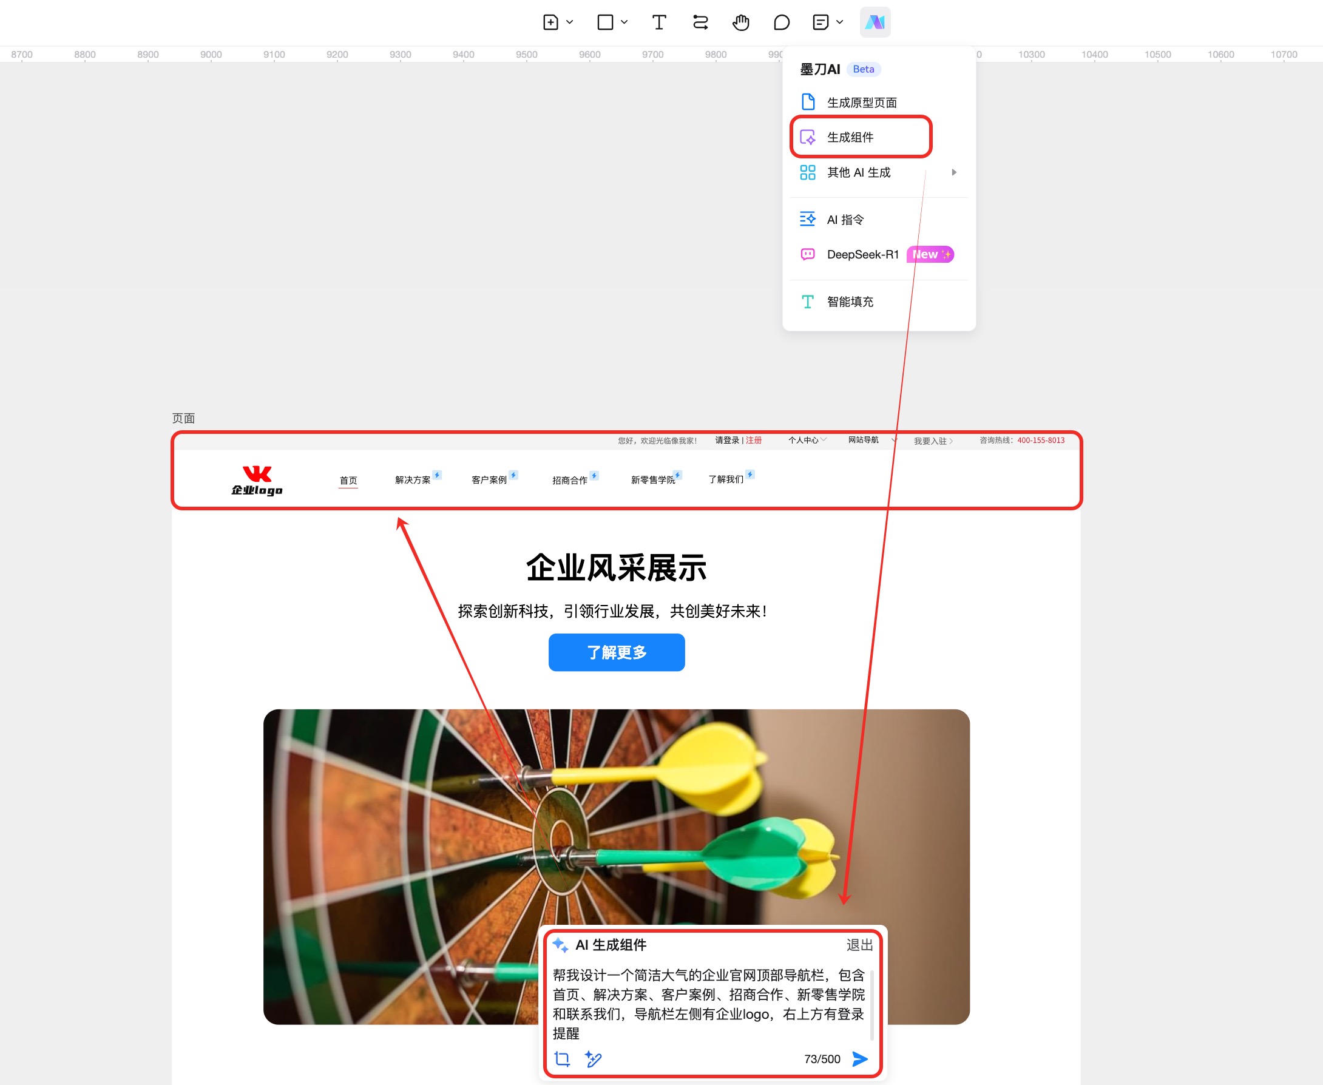1323x1085 pixels.
Task: Click the magic wand optimize prompt icon
Action: 592,1059
